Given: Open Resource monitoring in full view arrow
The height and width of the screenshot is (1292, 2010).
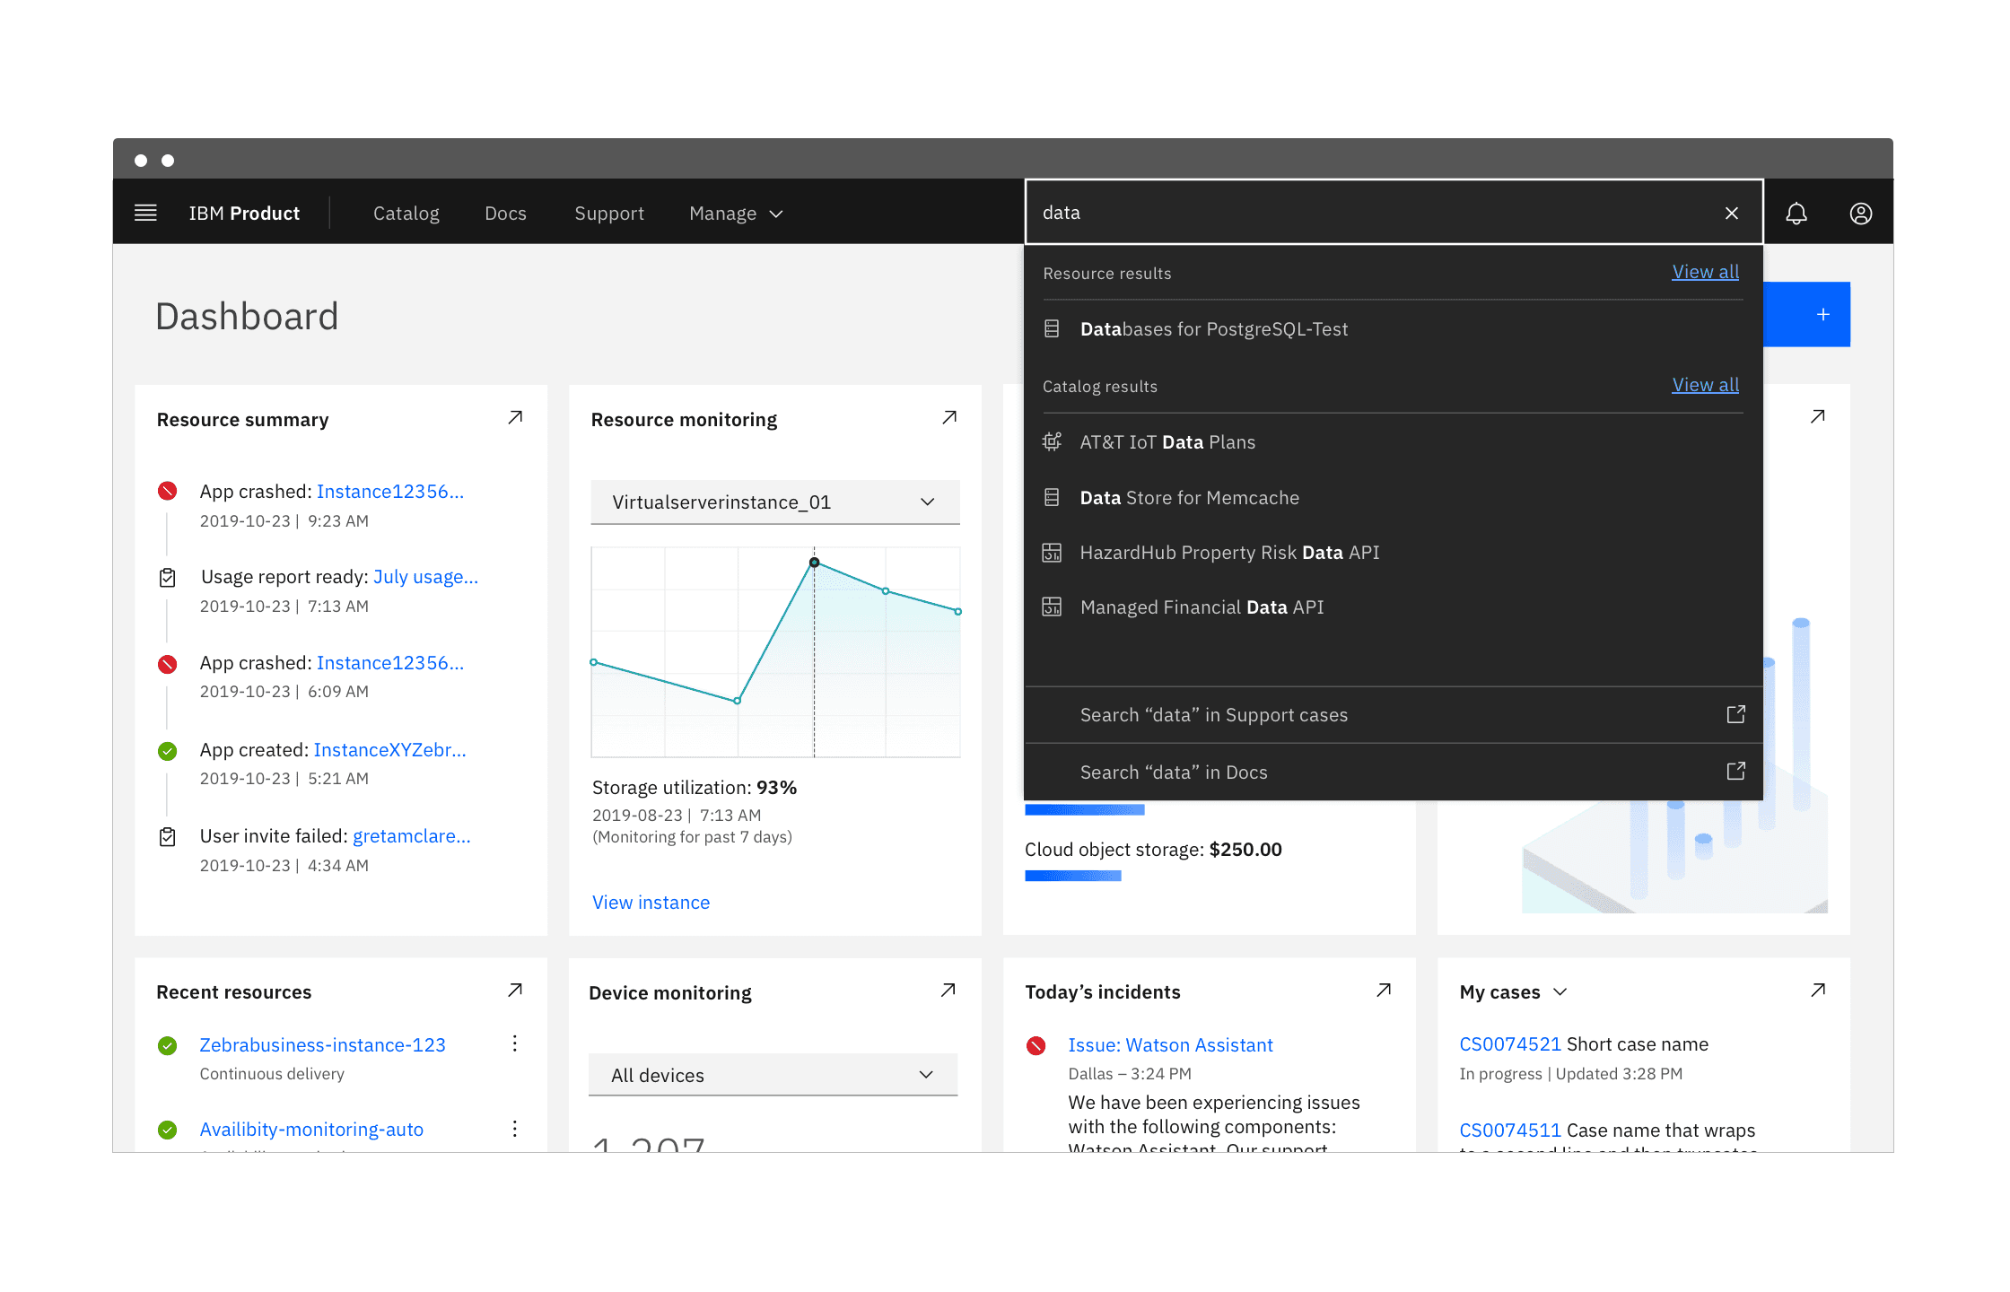Looking at the screenshot, I should click(x=949, y=416).
